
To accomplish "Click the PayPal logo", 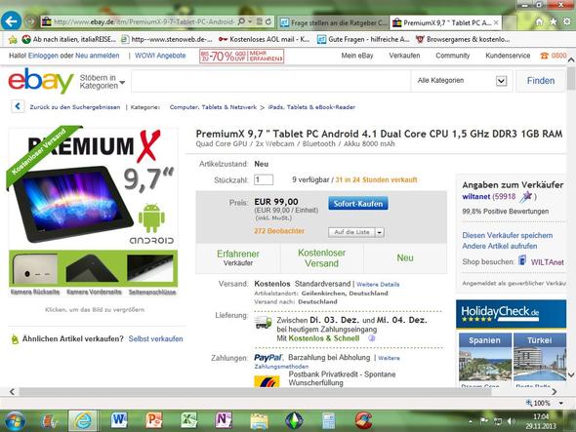I will point(268,358).
